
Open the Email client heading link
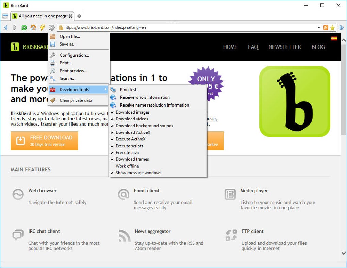147,191
